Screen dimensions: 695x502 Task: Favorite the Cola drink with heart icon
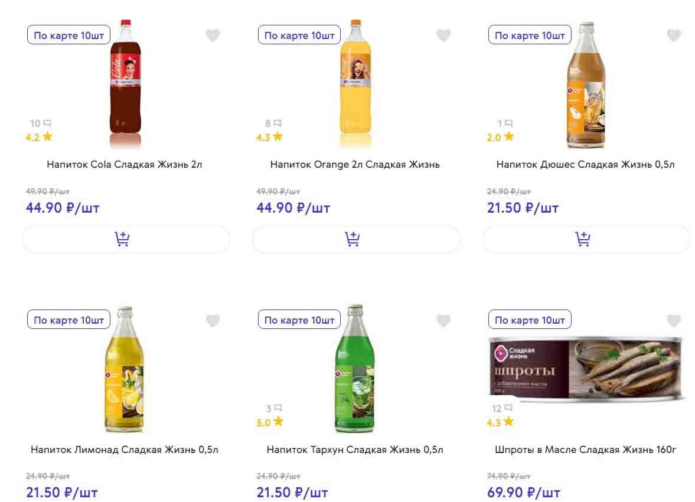pos(213,35)
